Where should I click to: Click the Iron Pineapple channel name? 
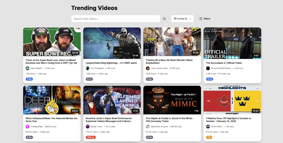coord(97,68)
